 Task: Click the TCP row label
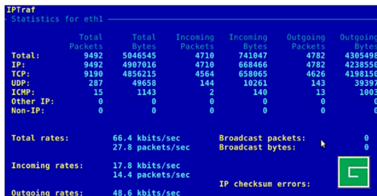21,74
